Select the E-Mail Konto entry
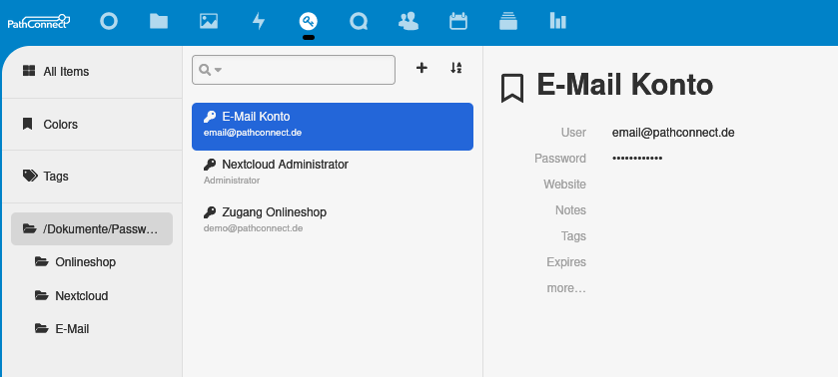The height and width of the screenshot is (377, 838). 333,127
